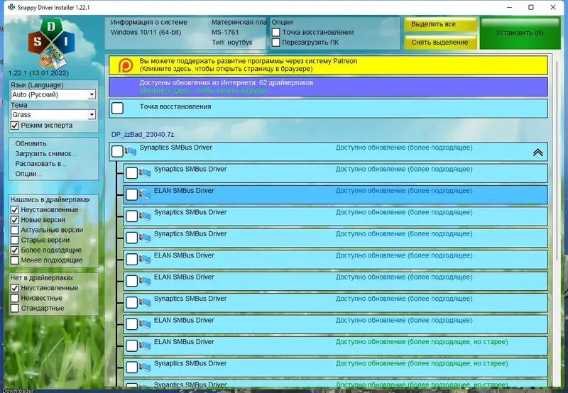
Task: Enable the Неизвестные filter
Action: [15, 298]
